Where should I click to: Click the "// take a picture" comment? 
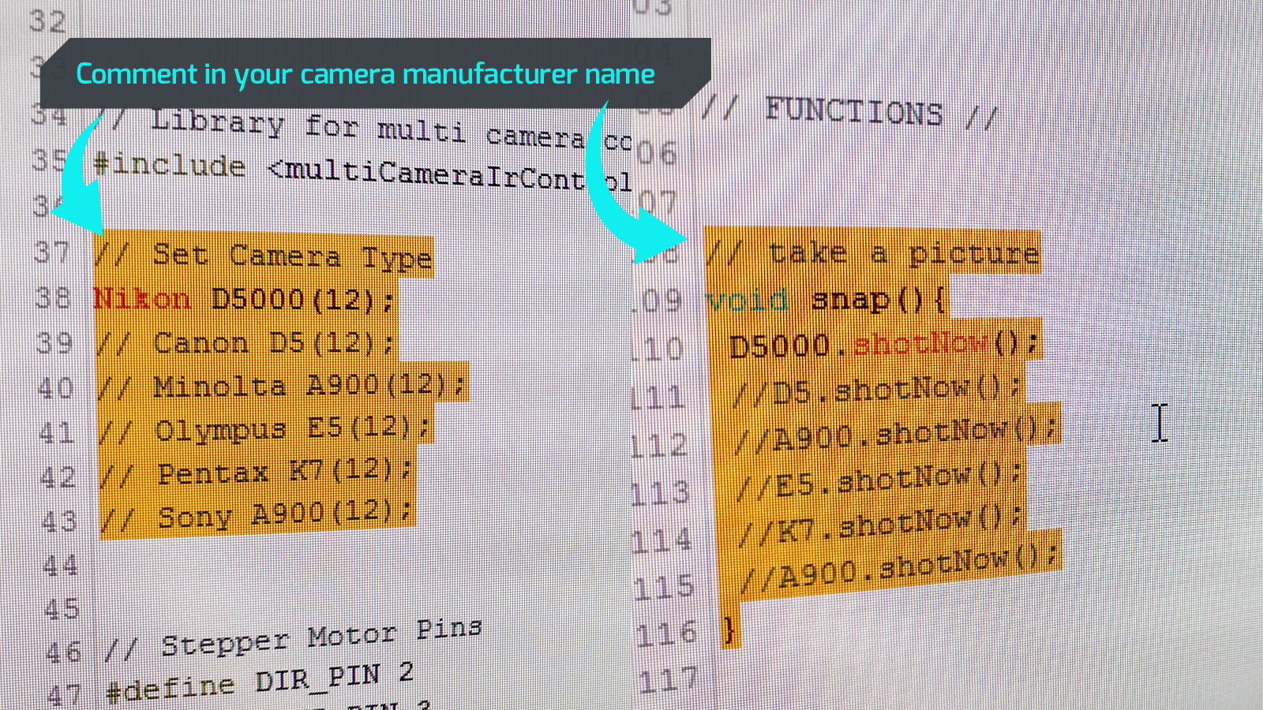pos(872,253)
